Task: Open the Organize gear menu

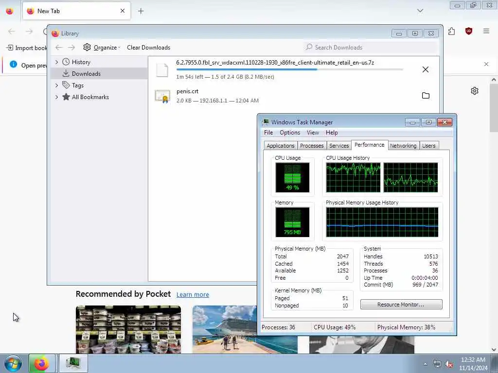Action: coord(102,48)
